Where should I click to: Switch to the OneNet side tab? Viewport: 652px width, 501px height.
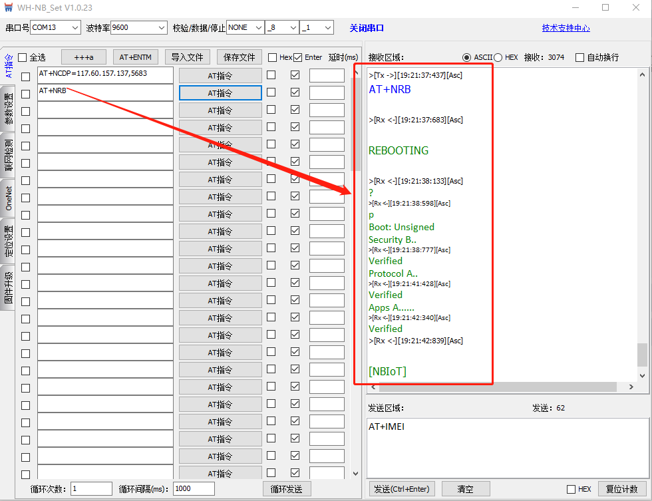(x=8, y=198)
